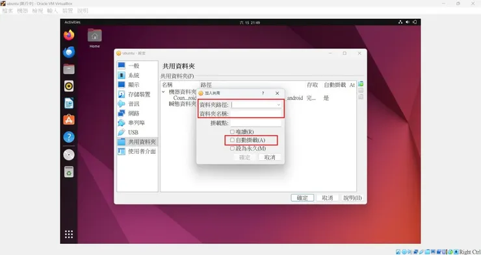Click the hard disk status bar indicator
The height and width of the screenshot is (255, 481).
pos(398,252)
